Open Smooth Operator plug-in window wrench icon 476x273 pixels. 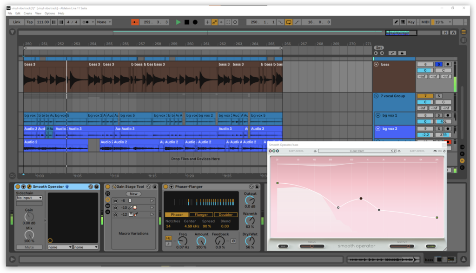click(29, 187)
